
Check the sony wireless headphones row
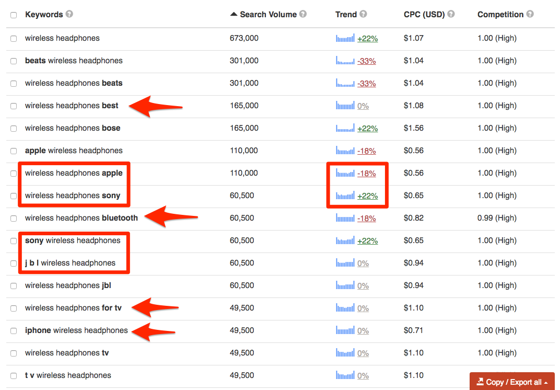coord(13,240)
